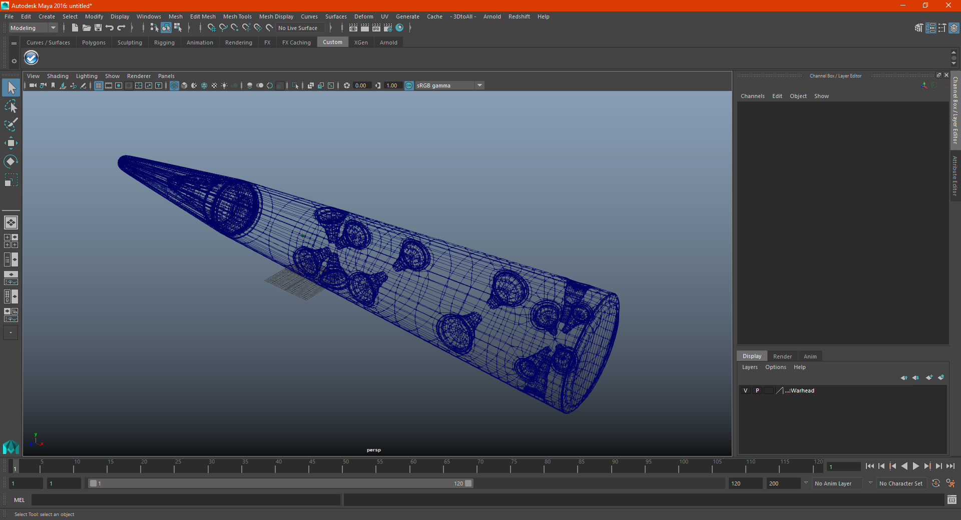Open shelf tab menu icon
The image size is (961, 520).
(x=14, y=43)
